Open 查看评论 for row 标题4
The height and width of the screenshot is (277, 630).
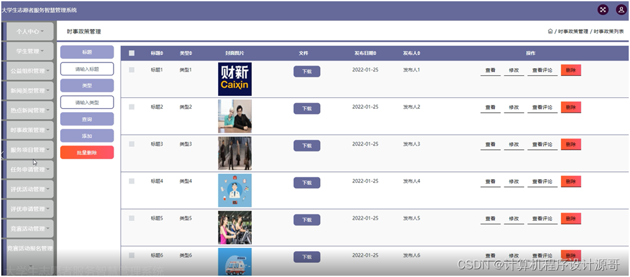[x=542, y=182]
